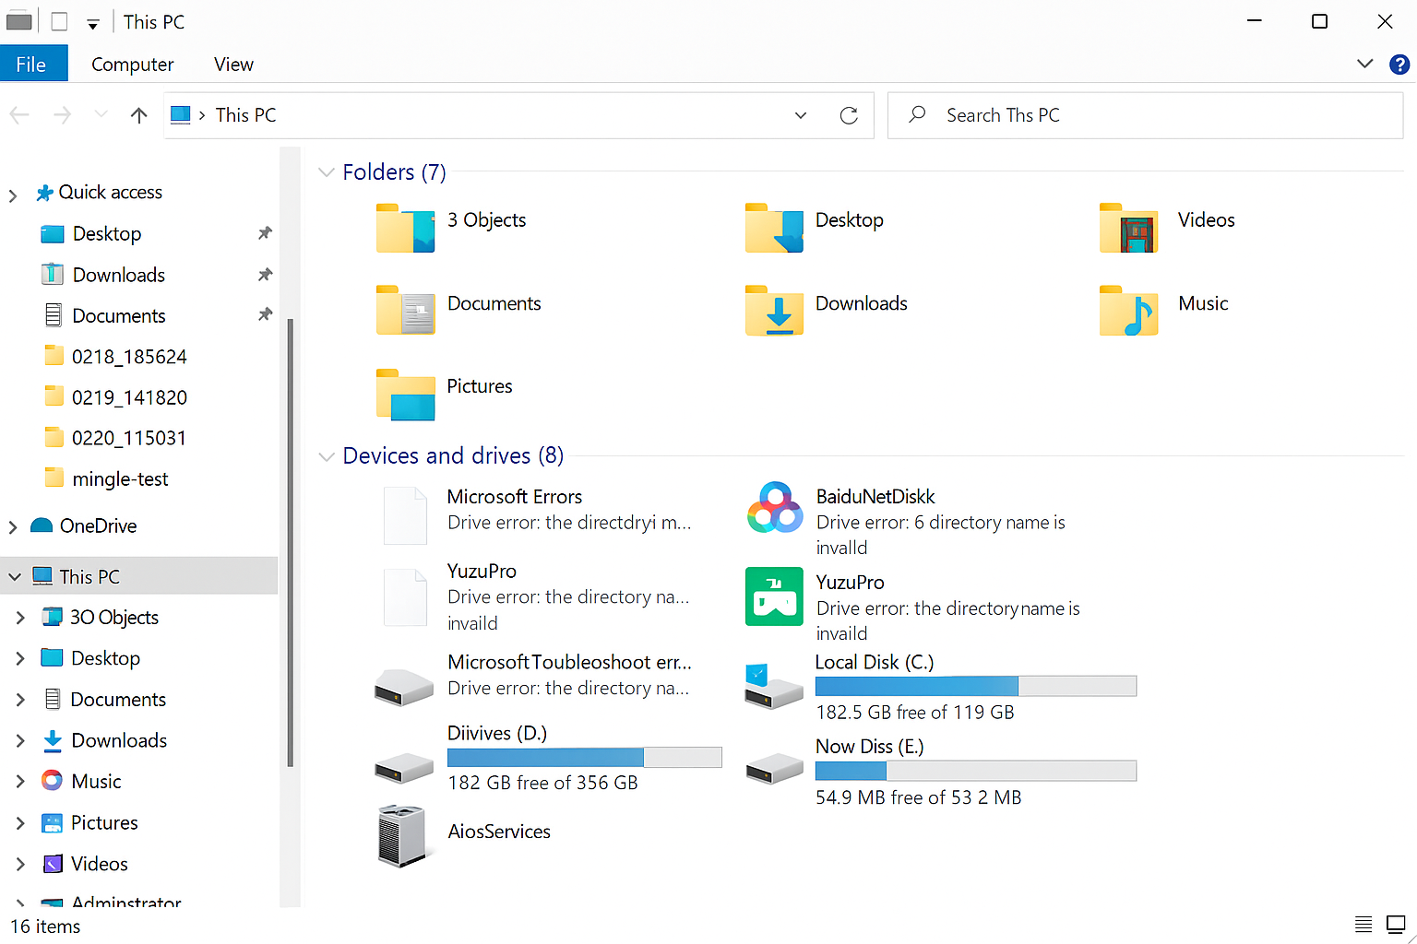1417x944 pixels.
Task: Select the mingle-test folder in Quick access
Action: pyautogui.click(x=120, y=479)
